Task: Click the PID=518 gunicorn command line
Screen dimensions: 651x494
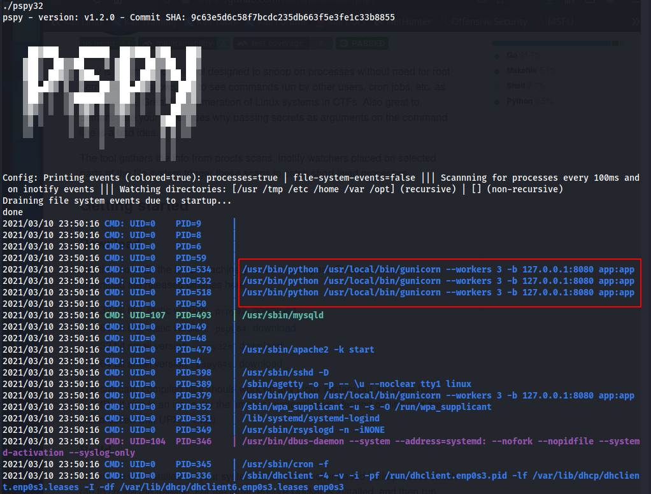Action: pyautogui.click(x=438, y=292)
